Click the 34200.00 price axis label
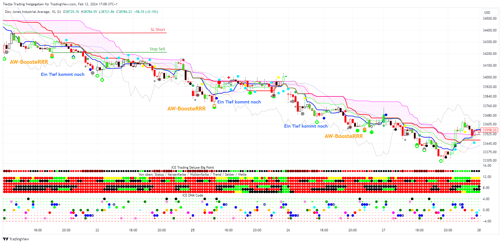 (490, 54)
